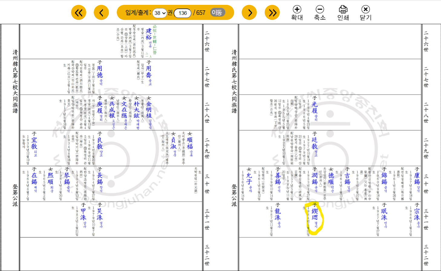This screenshot has width=441, height=271.
Task: Jump to the last page with double-right arrow
Action: click(x=272, y=13)
